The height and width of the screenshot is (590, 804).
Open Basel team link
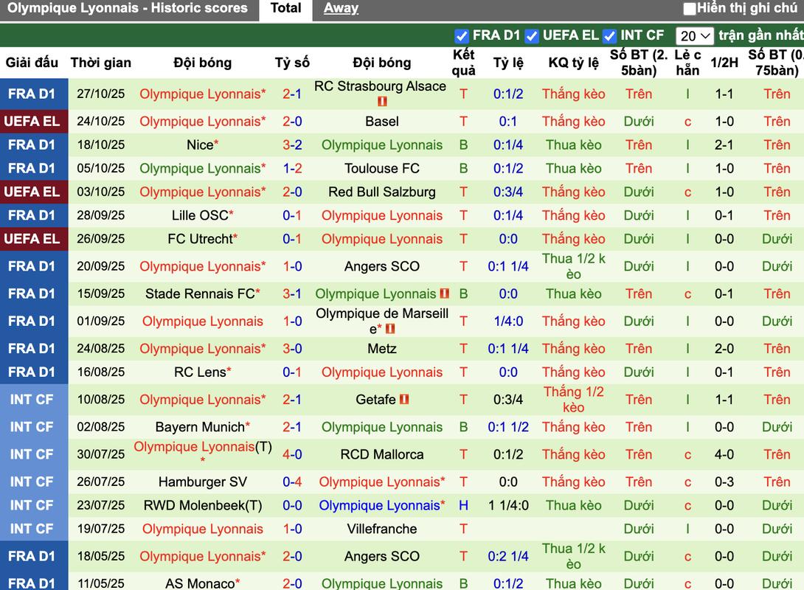point(382,122)
